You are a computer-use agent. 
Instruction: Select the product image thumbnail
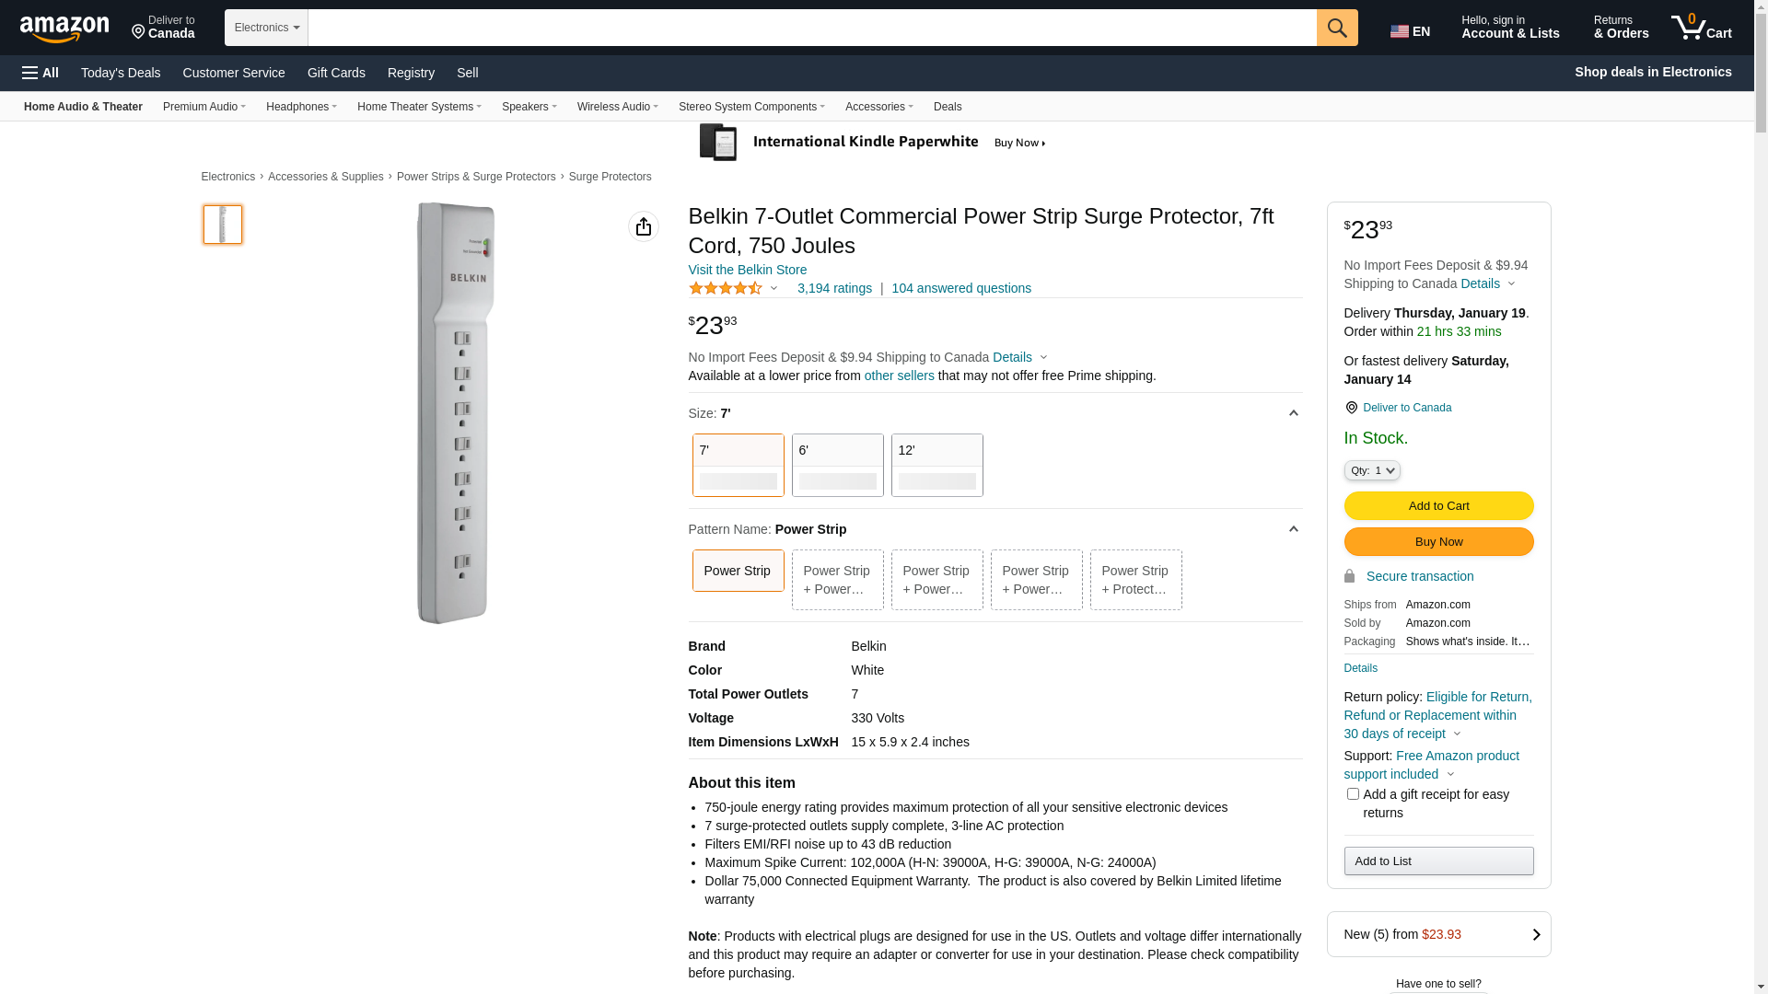pyautogui.click(x=223, y=225)
